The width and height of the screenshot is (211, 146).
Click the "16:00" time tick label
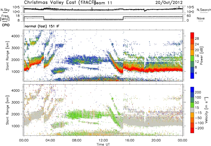[130, 140]
